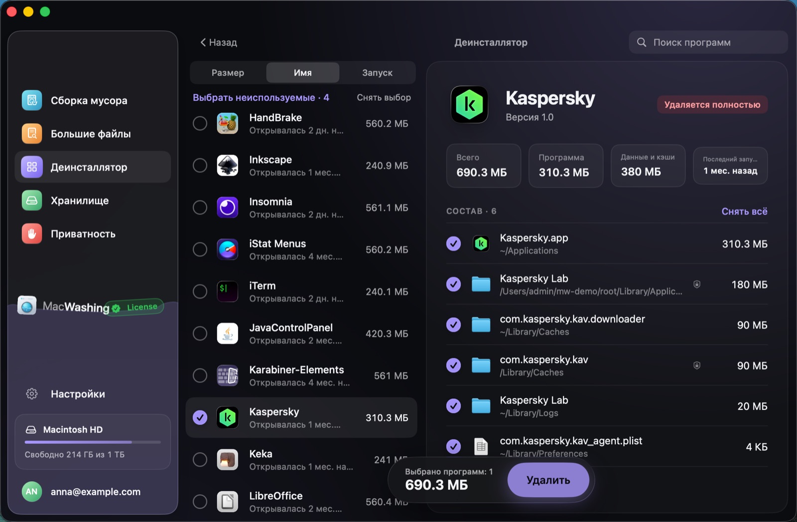This screenshot has height=522, width=797.
Task: Uncheck the Kaspersky.app component checkbox
Action: [453, 243]
